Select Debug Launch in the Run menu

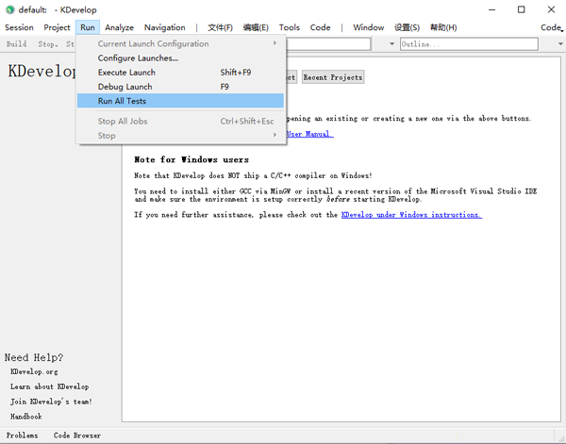[x=180, y=87]
